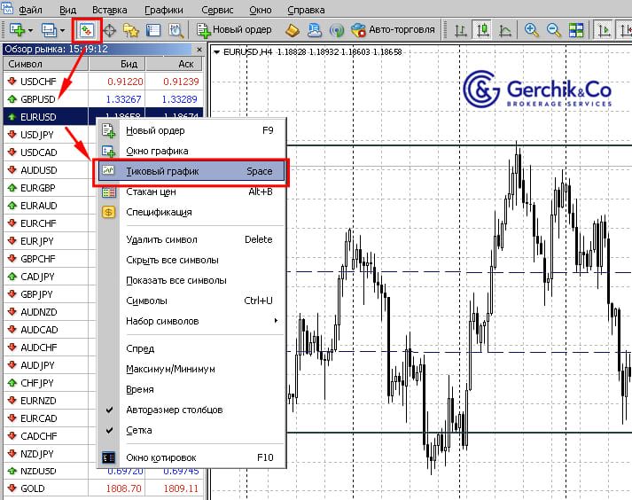
Task: Toggle Авто-торговля auto-trading button
Action: click(394, 30)
